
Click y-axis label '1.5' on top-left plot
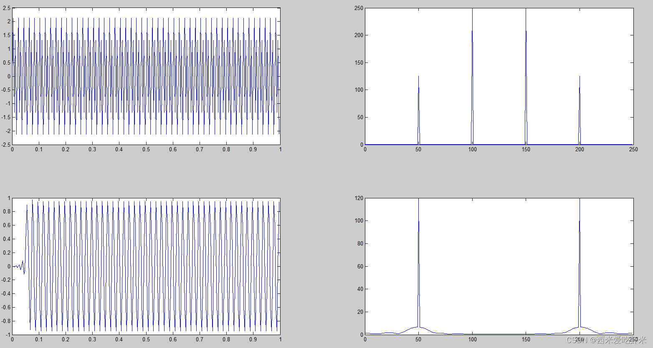[7, 35]
